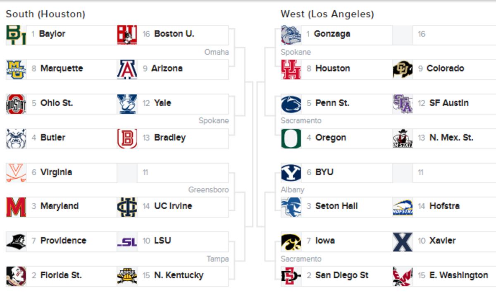Click the Gonzaga bulldog logo
The height and width of the screenshot is (294, 496).
pos(291,35)
